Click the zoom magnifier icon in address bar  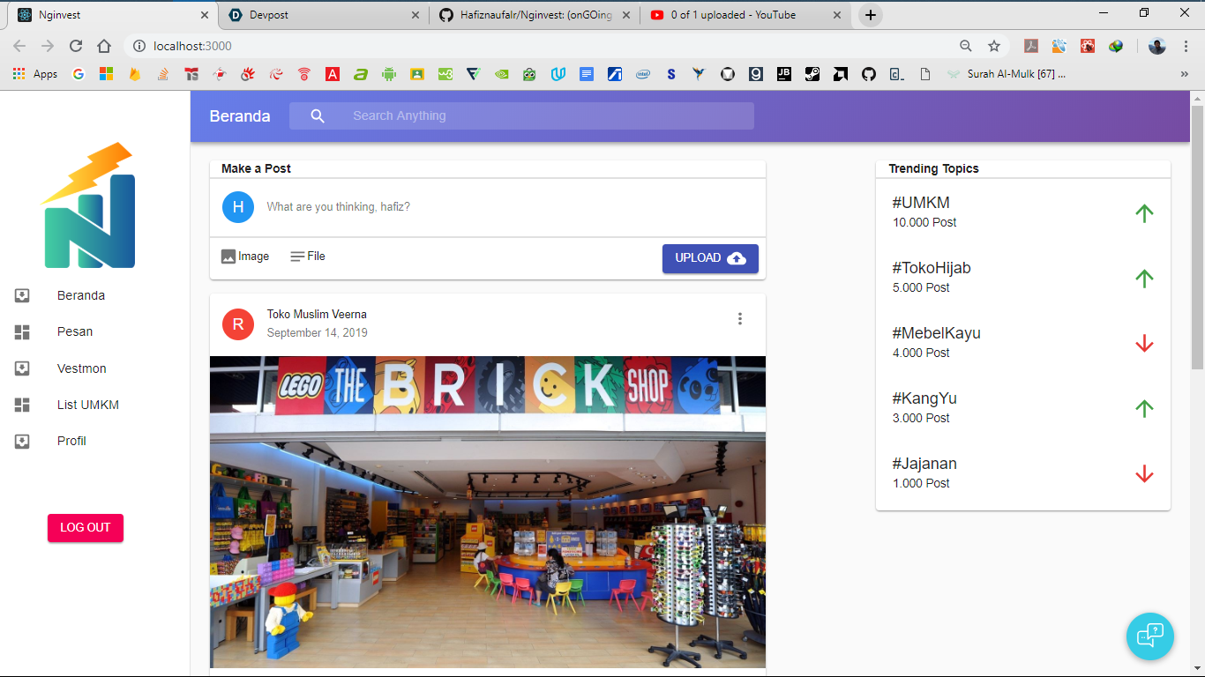pos(966,46)
